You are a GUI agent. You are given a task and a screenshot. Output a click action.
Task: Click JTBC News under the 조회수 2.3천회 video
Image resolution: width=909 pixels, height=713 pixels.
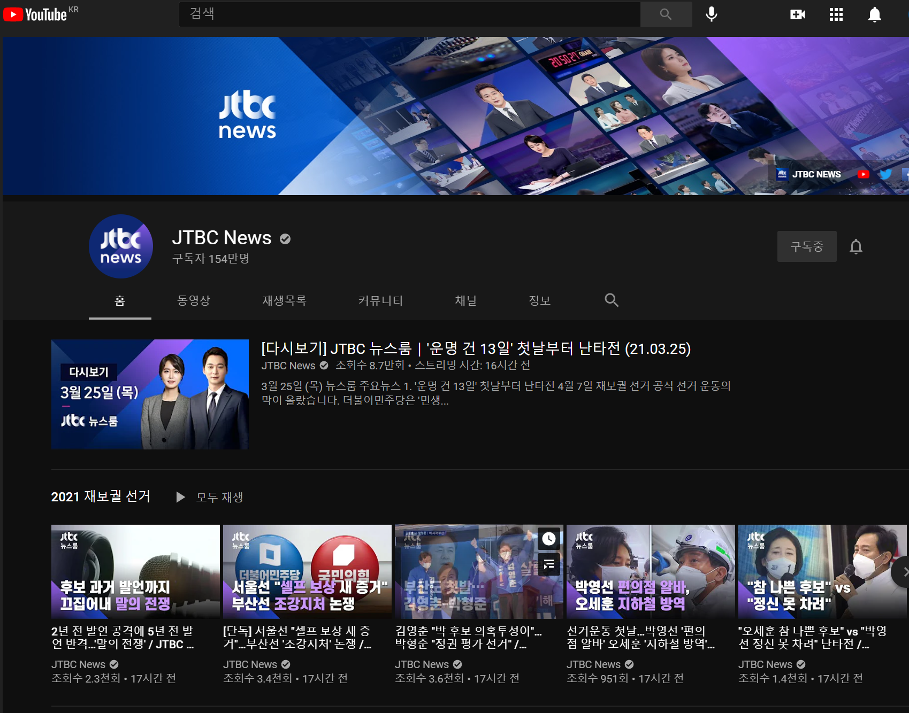pos(78,664)
